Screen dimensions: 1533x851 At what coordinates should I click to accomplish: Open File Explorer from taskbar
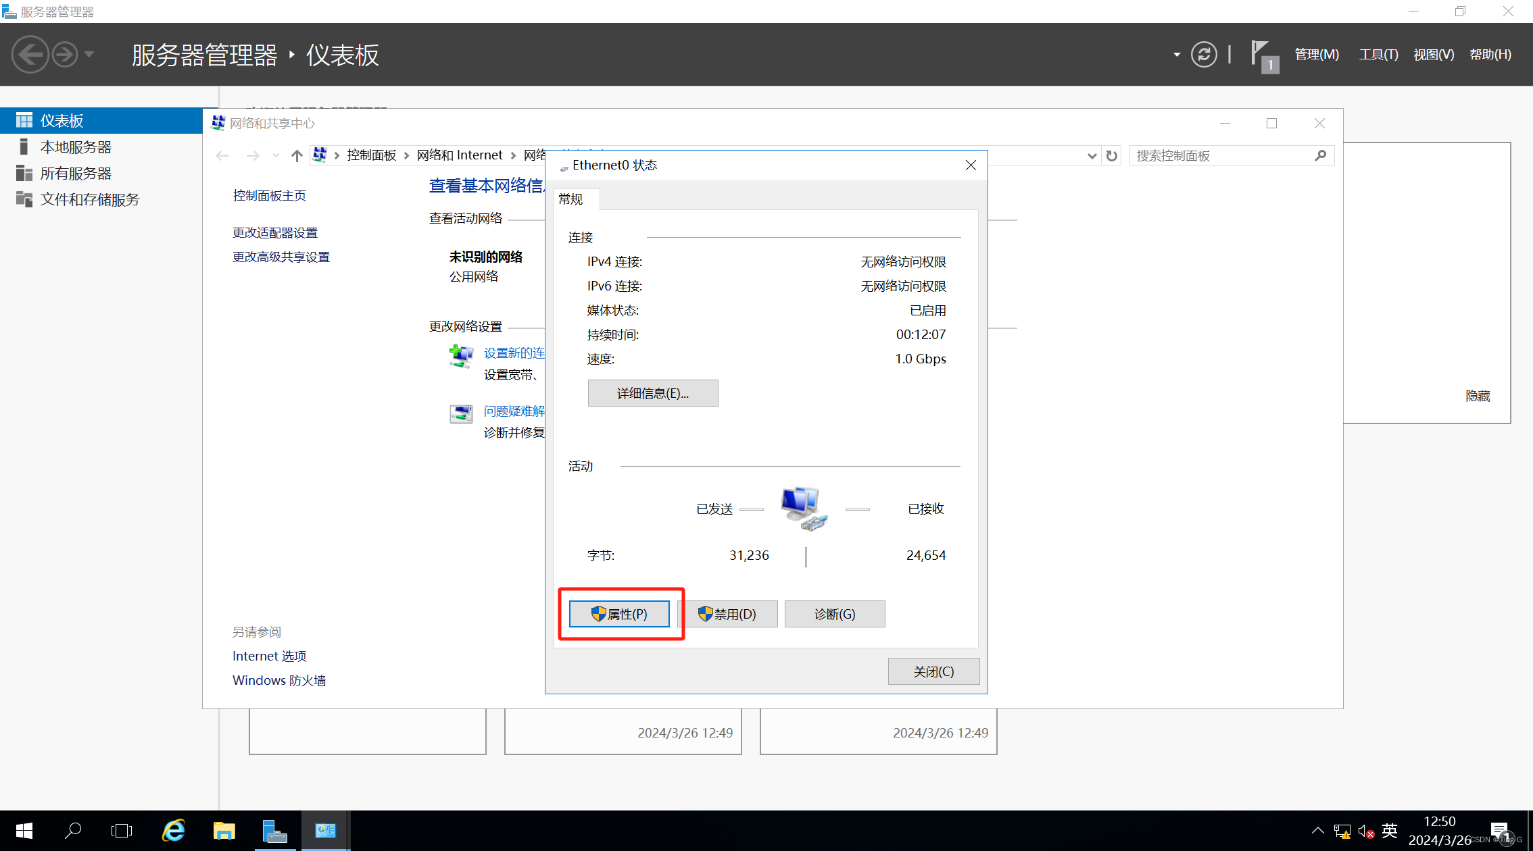pos(224,830)
